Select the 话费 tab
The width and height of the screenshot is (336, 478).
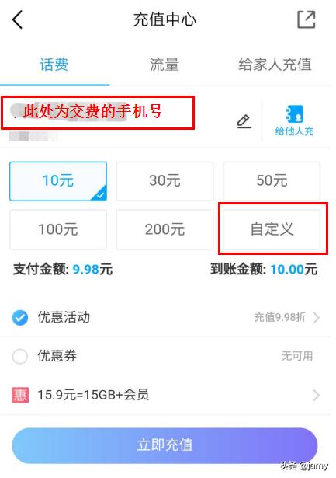[54, 65]
